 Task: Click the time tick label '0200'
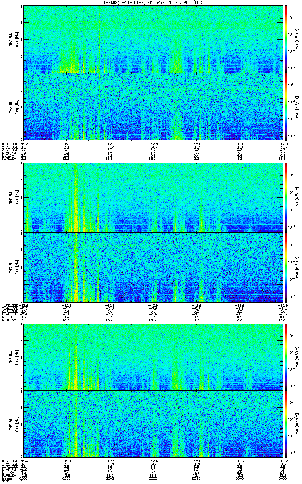(x=24, y=478)
